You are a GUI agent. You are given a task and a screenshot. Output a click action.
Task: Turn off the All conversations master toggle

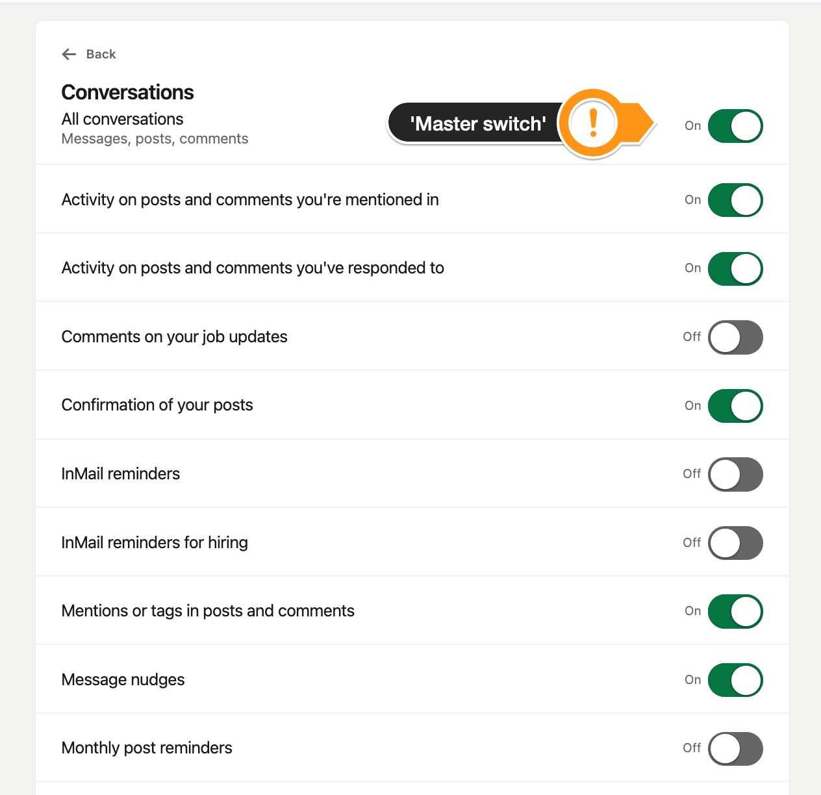coord(735,126)
